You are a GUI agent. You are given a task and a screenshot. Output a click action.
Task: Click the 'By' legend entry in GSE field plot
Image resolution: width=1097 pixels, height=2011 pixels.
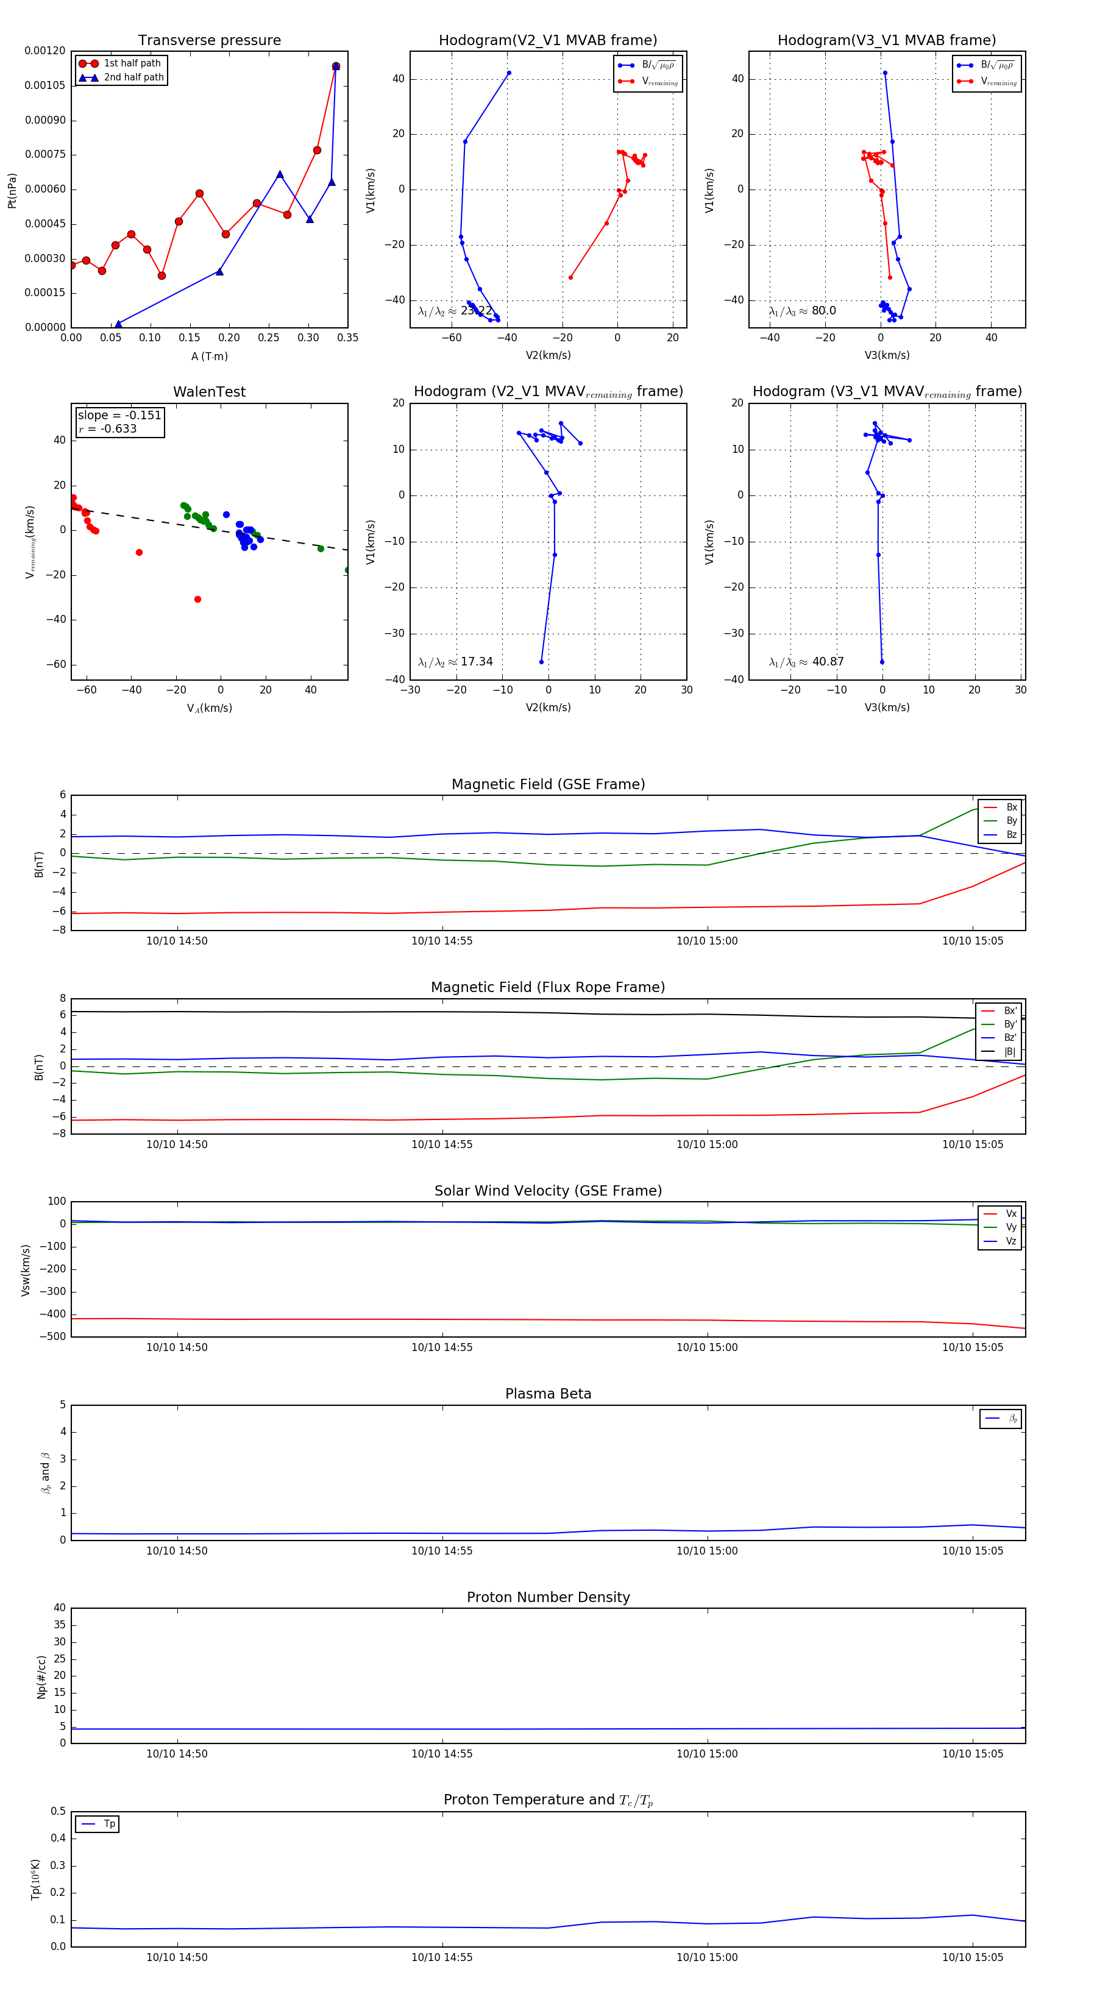click(x=1000, y=820)
